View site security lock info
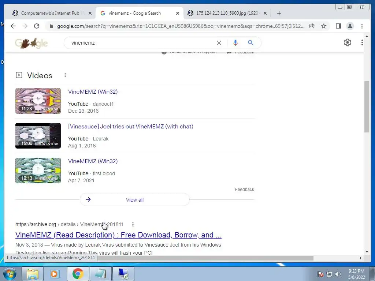Screen dimensions: 375x281 click(x=51, y=26)
